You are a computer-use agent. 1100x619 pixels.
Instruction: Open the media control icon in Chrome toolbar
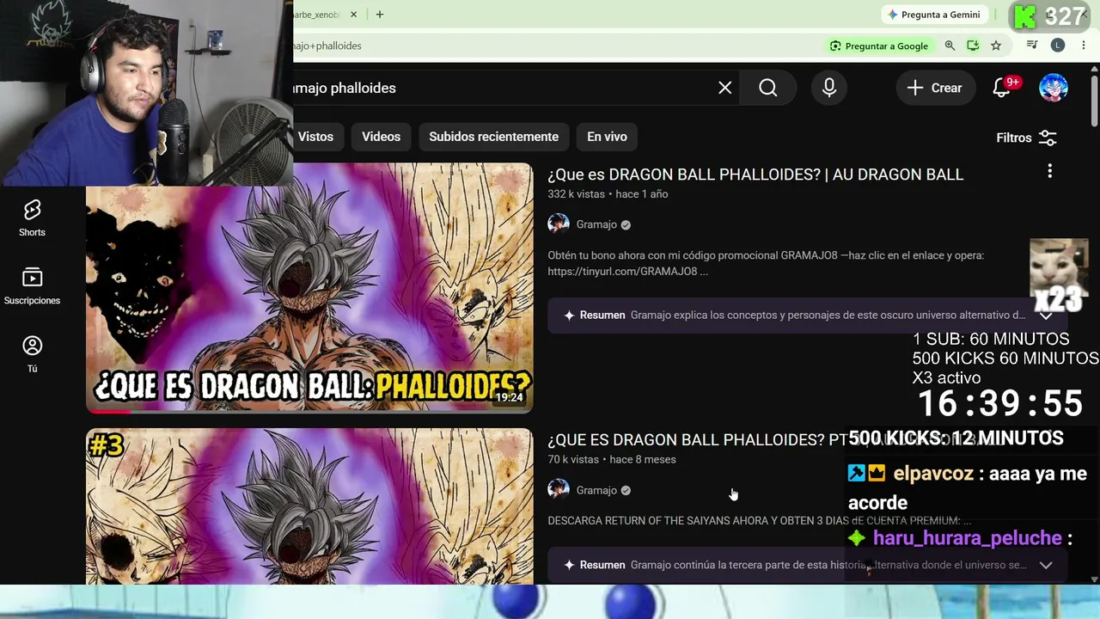[1032, 46]
